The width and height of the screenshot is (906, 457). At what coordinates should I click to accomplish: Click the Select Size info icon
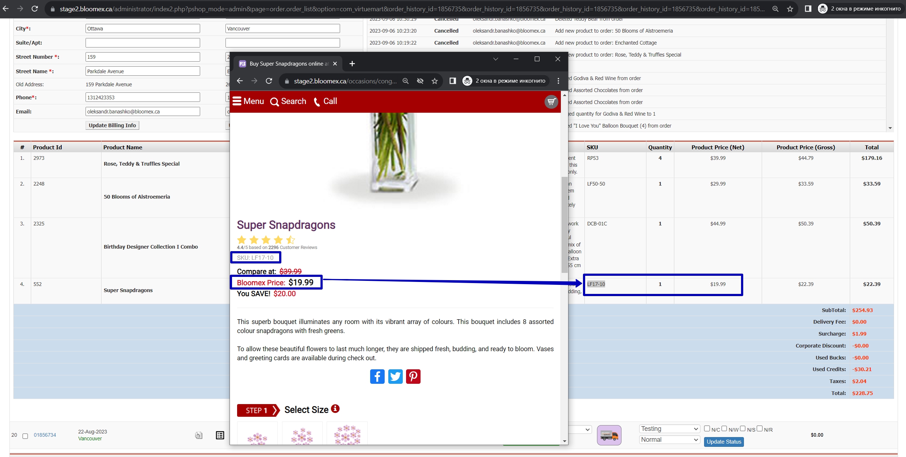pos(335,409)
